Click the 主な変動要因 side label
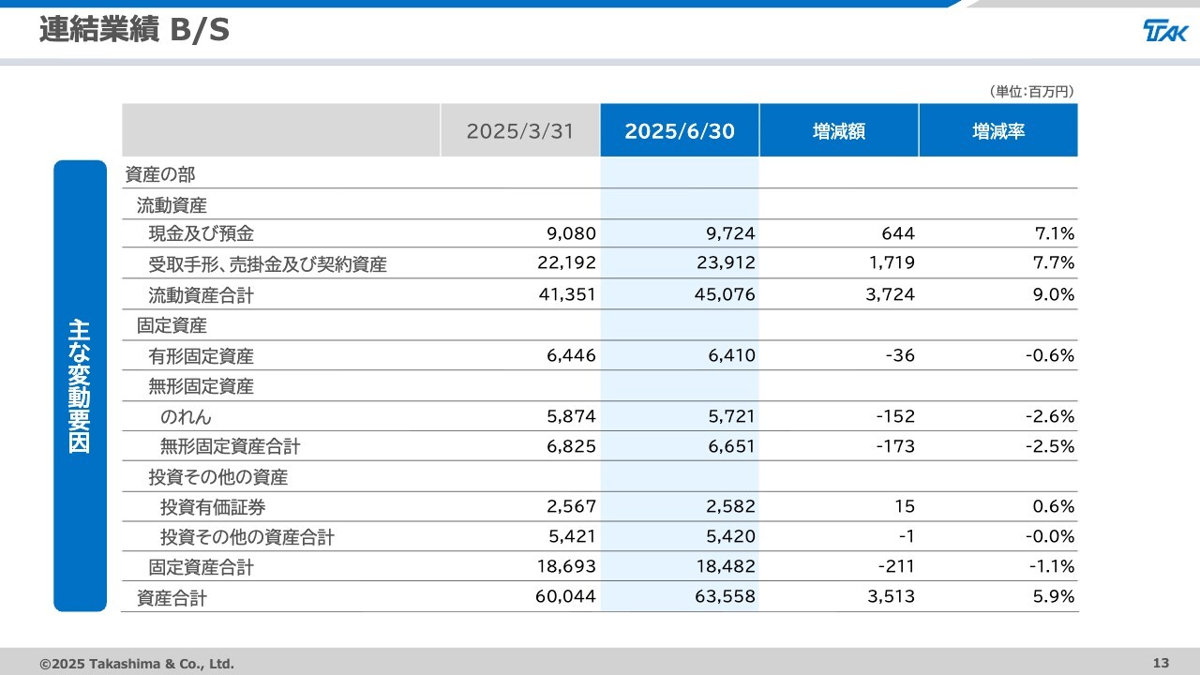 80,385
